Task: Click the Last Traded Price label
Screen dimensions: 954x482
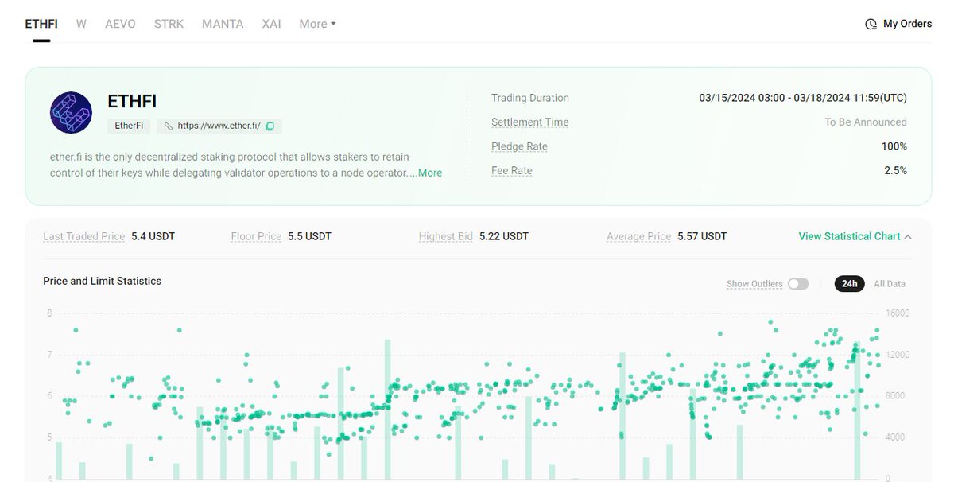Action: tap(83, 236)
